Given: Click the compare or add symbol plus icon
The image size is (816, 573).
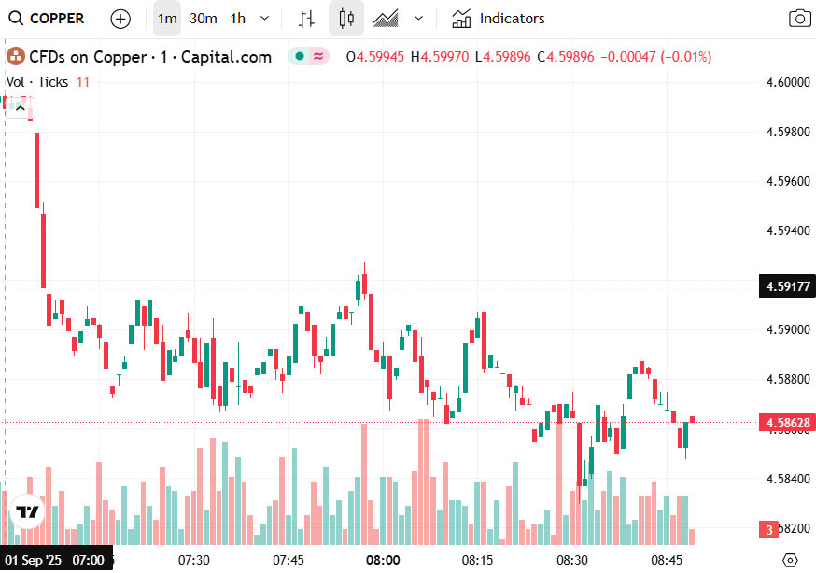Looking at the screenshot, I should (120, 19).
